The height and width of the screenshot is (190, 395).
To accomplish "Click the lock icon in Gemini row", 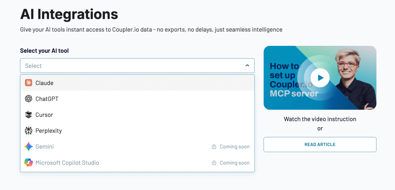I will tap(214, 147).
